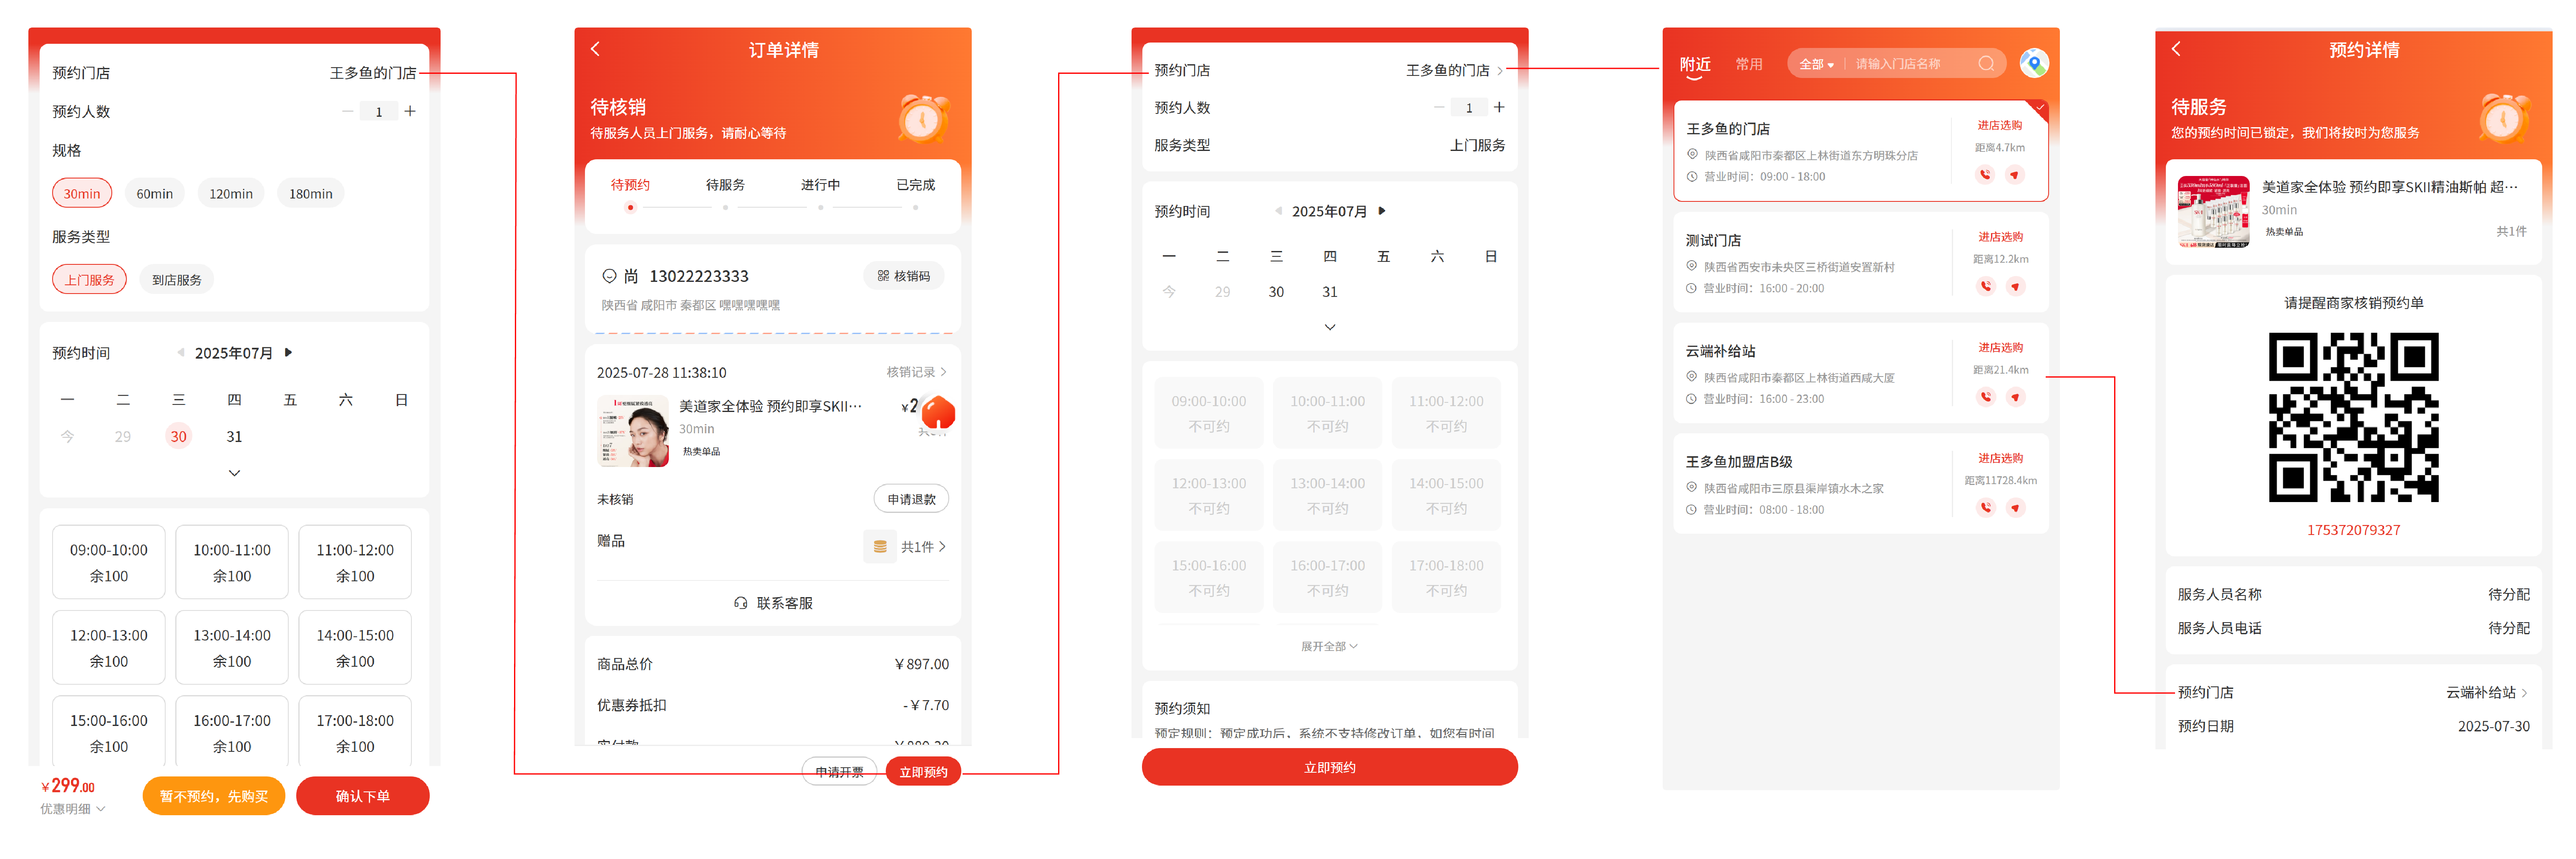Open the 全部 filter dropdown
The image size is (2576, 859).
1816,64
